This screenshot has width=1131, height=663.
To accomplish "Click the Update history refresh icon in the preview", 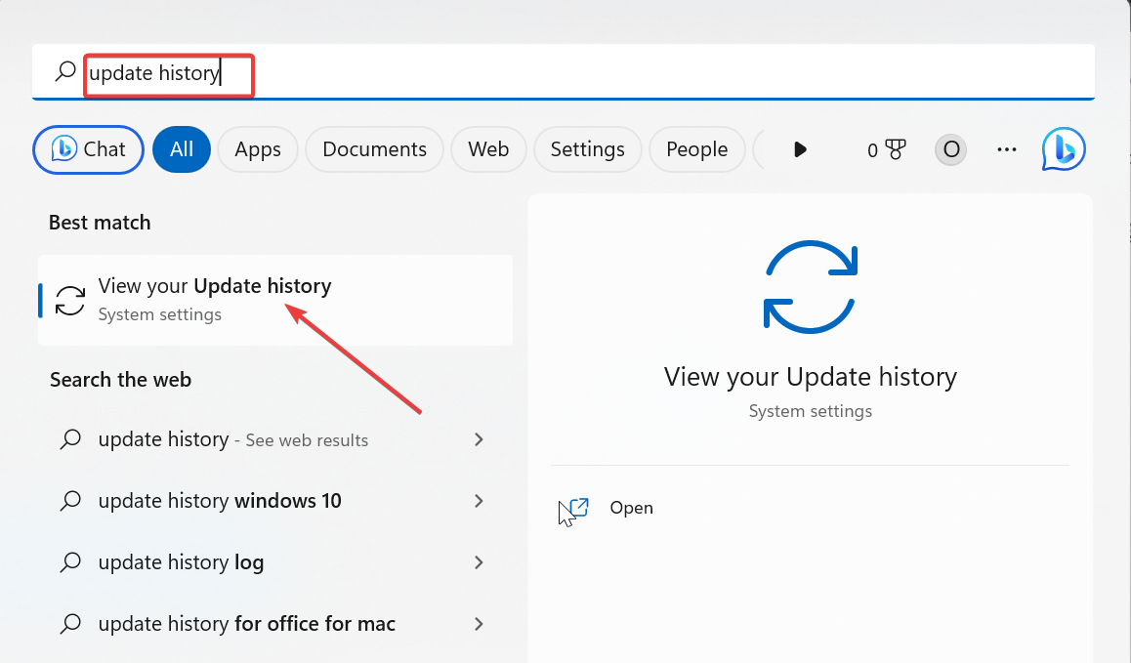I will [810, 286].
